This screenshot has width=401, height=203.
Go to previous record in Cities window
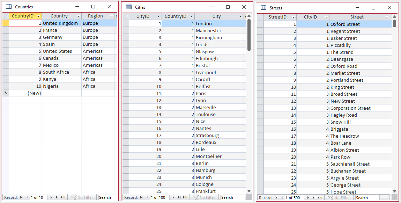pos(148,197)
